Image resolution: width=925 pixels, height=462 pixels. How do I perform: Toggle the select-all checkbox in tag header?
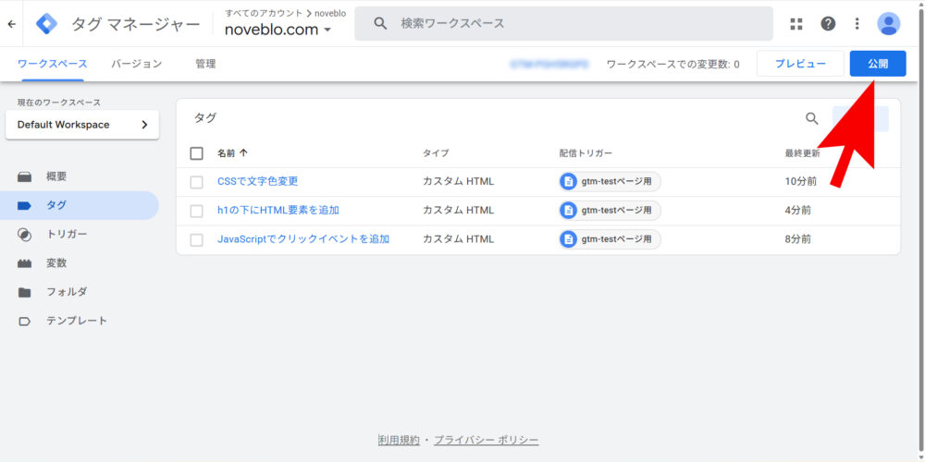(196, 153)
